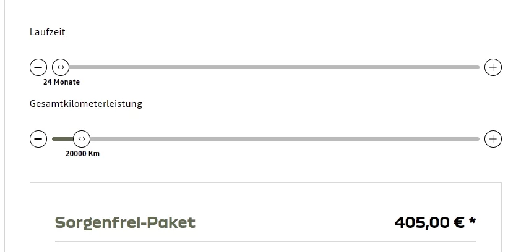Click the dark filled part of kilometer slider

[62, 139]
